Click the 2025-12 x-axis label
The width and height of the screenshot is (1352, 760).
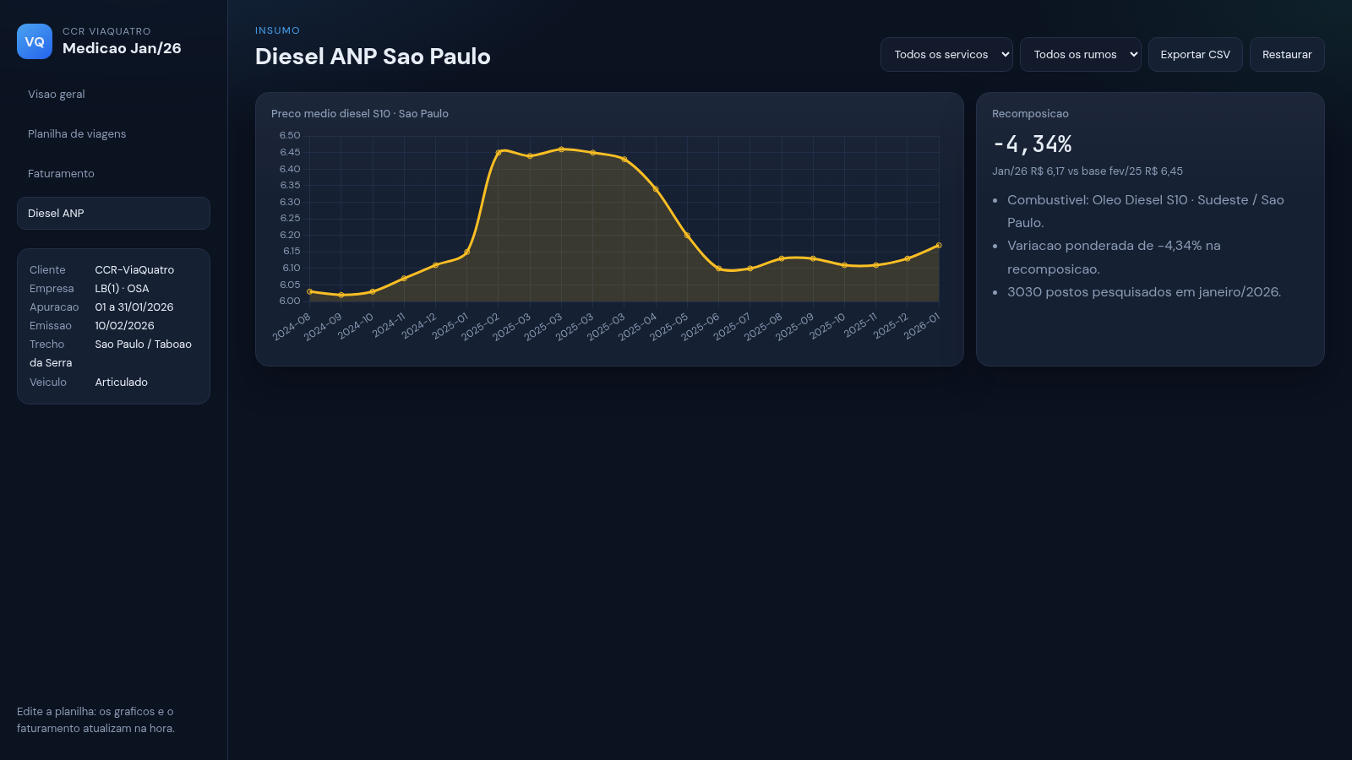[891, 326]
